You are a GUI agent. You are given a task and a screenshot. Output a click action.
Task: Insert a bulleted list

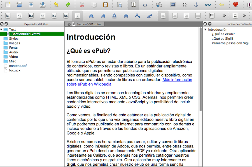(x=212, y=16)
